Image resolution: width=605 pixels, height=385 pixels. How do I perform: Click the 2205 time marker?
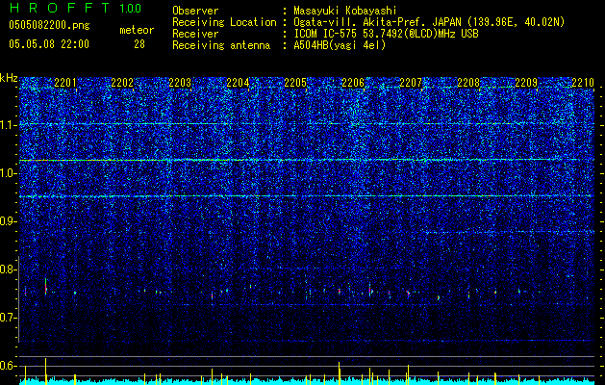(x=295, y=82)
